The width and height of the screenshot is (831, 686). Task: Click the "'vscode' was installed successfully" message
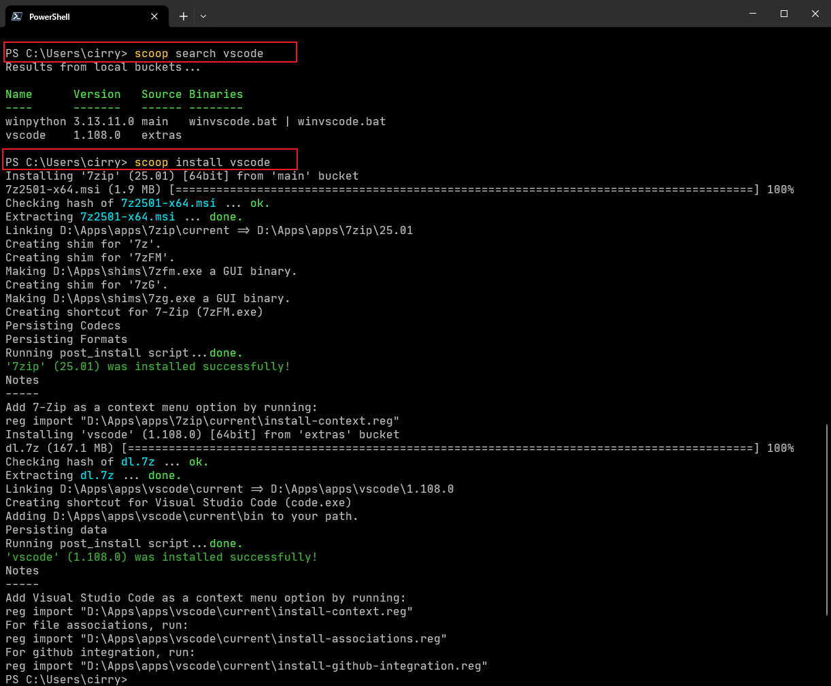(x=161, y=557)
